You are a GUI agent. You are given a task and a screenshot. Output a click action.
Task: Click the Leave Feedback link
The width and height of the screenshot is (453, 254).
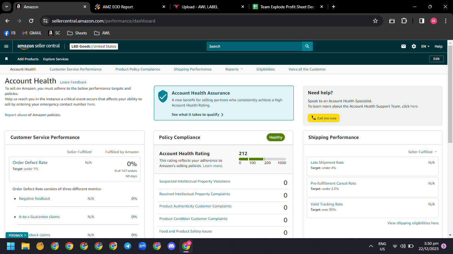[73, 82]
